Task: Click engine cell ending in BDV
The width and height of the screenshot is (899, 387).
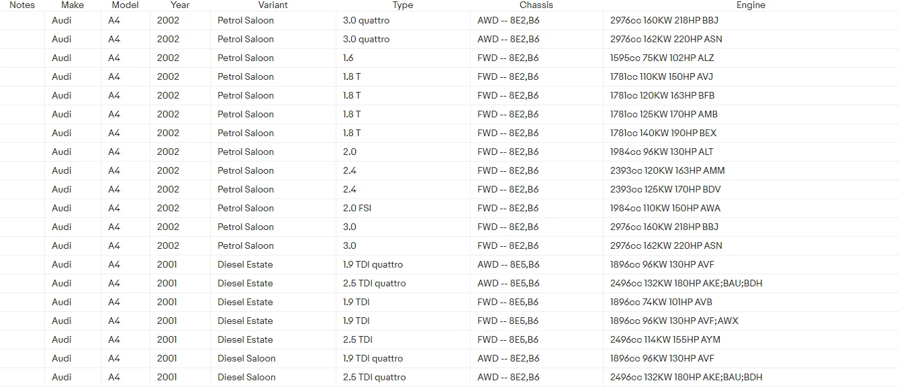Action: pos(665,189)
